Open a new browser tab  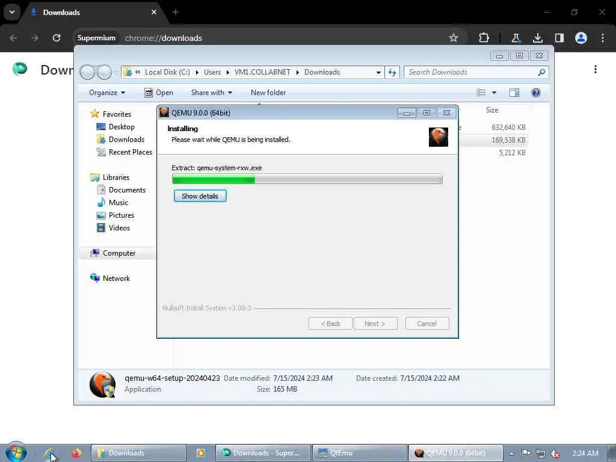pos(176,12)
